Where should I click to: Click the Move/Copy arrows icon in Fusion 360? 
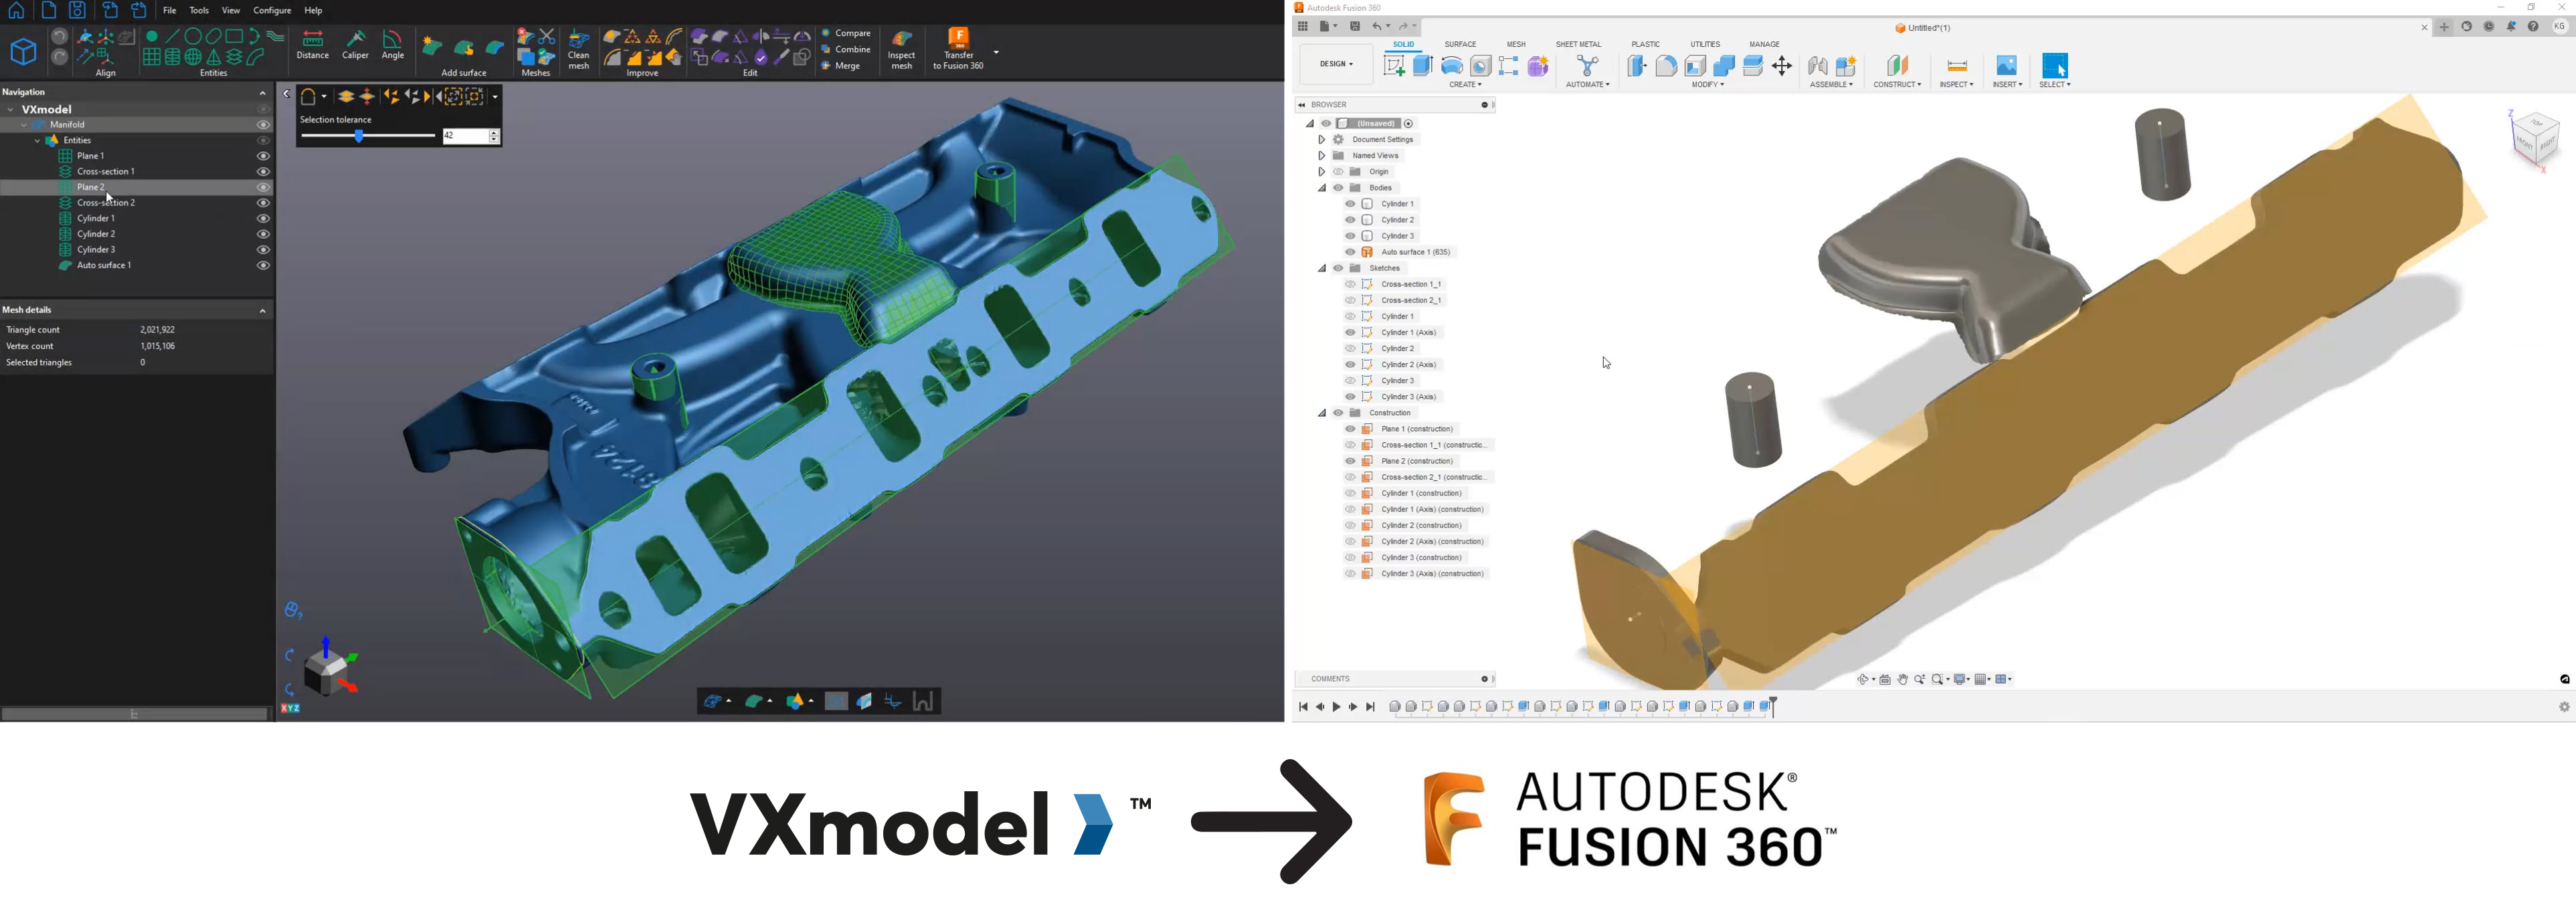pyautogui.click(x=1782, y=66)
